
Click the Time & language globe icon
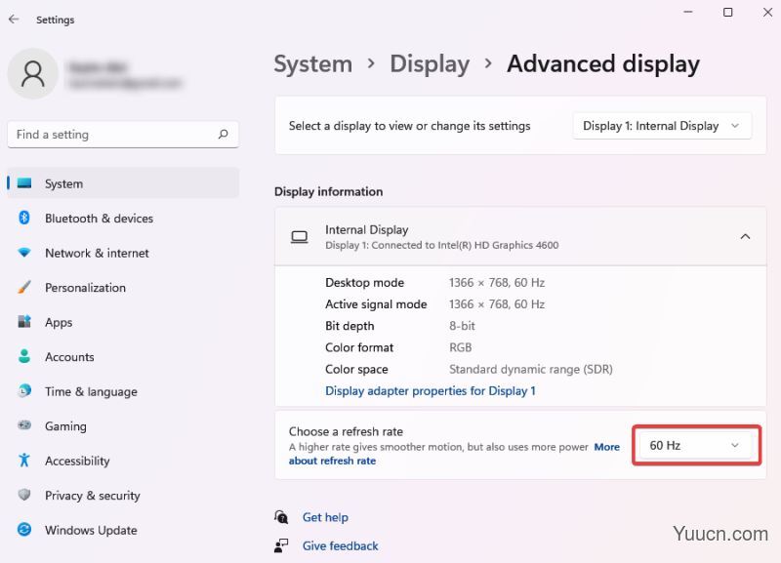(x=24, y=390)
